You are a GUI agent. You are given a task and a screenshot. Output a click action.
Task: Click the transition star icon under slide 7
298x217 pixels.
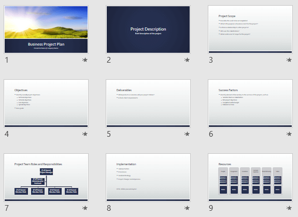[85, 208]
